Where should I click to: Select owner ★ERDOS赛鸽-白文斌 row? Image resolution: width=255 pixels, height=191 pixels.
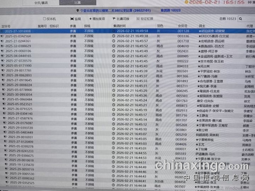[x=212, y=36]
